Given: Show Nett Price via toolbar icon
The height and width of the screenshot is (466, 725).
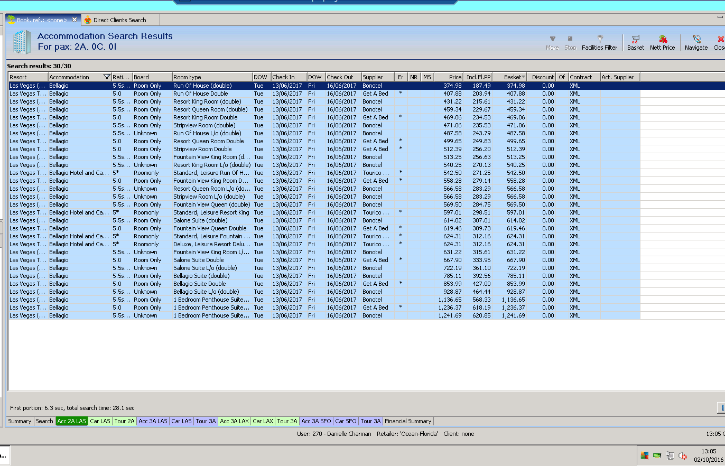Looking at the screenshot, I should click(662, 43).
